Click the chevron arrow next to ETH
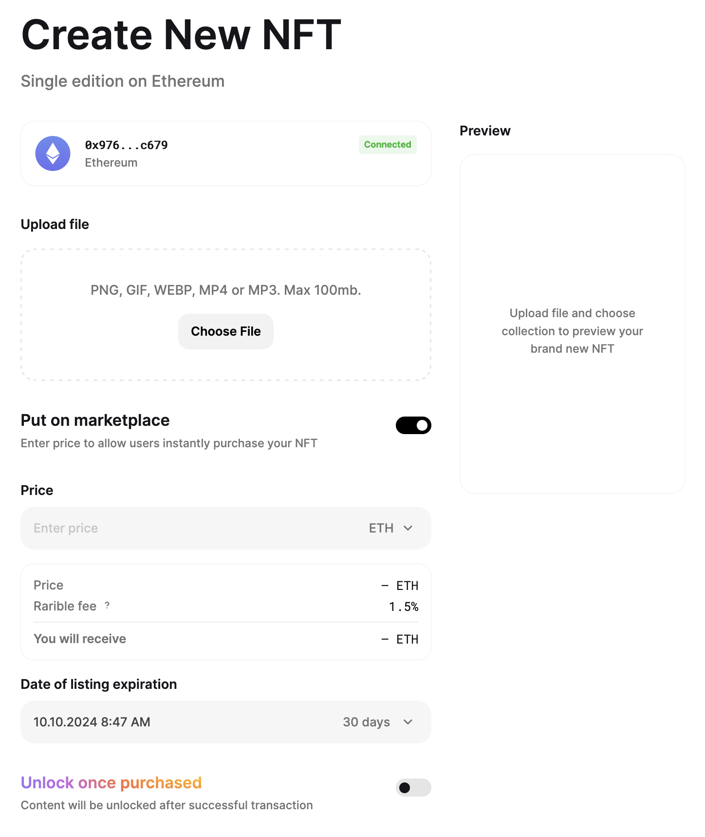The width and height of the screenshot is (705, 837). (408, 528)
